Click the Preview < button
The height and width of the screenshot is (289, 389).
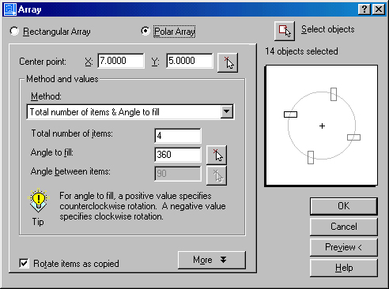344,247
